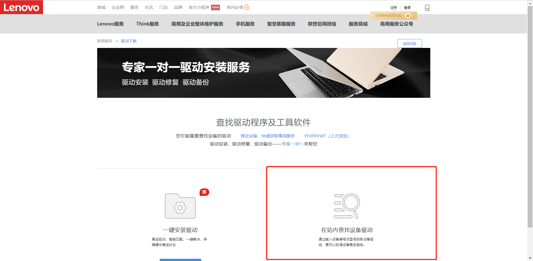Open 门店 in the top navigation
The height and width of the screenshot is (261, 533).
click(164, 7)
